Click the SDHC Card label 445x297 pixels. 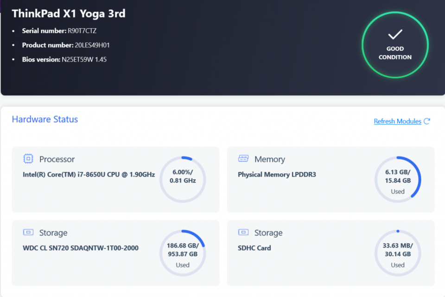[x=254, y=248]
